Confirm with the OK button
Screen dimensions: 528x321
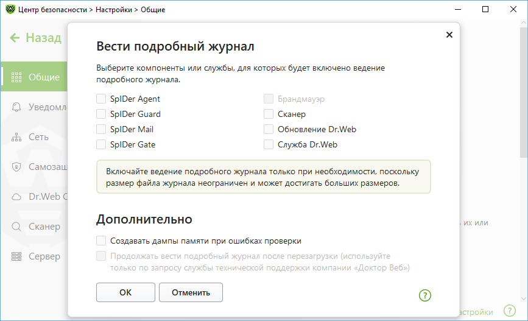[x=125, y=292]
